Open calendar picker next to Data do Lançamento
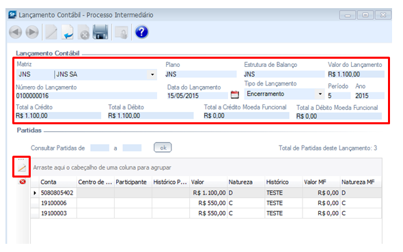The width and height of the screenshot is (403, 252). click(x=235, y=94)
